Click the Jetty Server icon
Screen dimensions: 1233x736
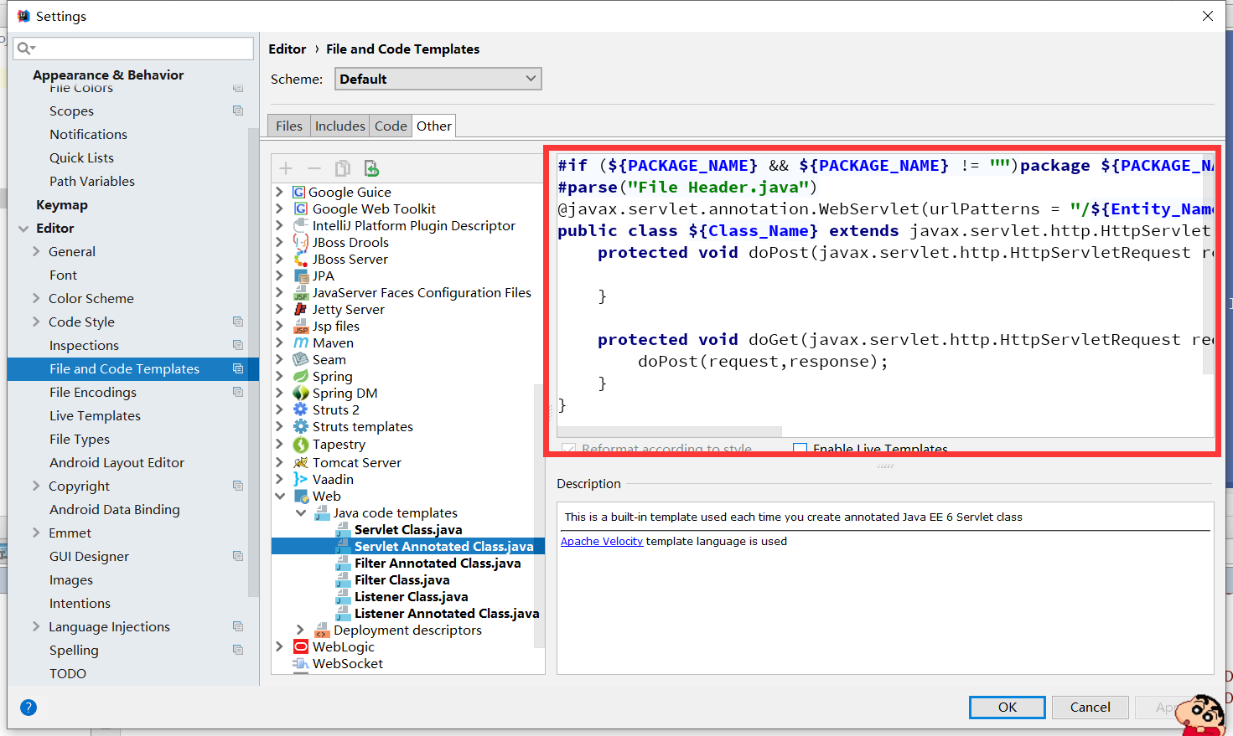300,309
